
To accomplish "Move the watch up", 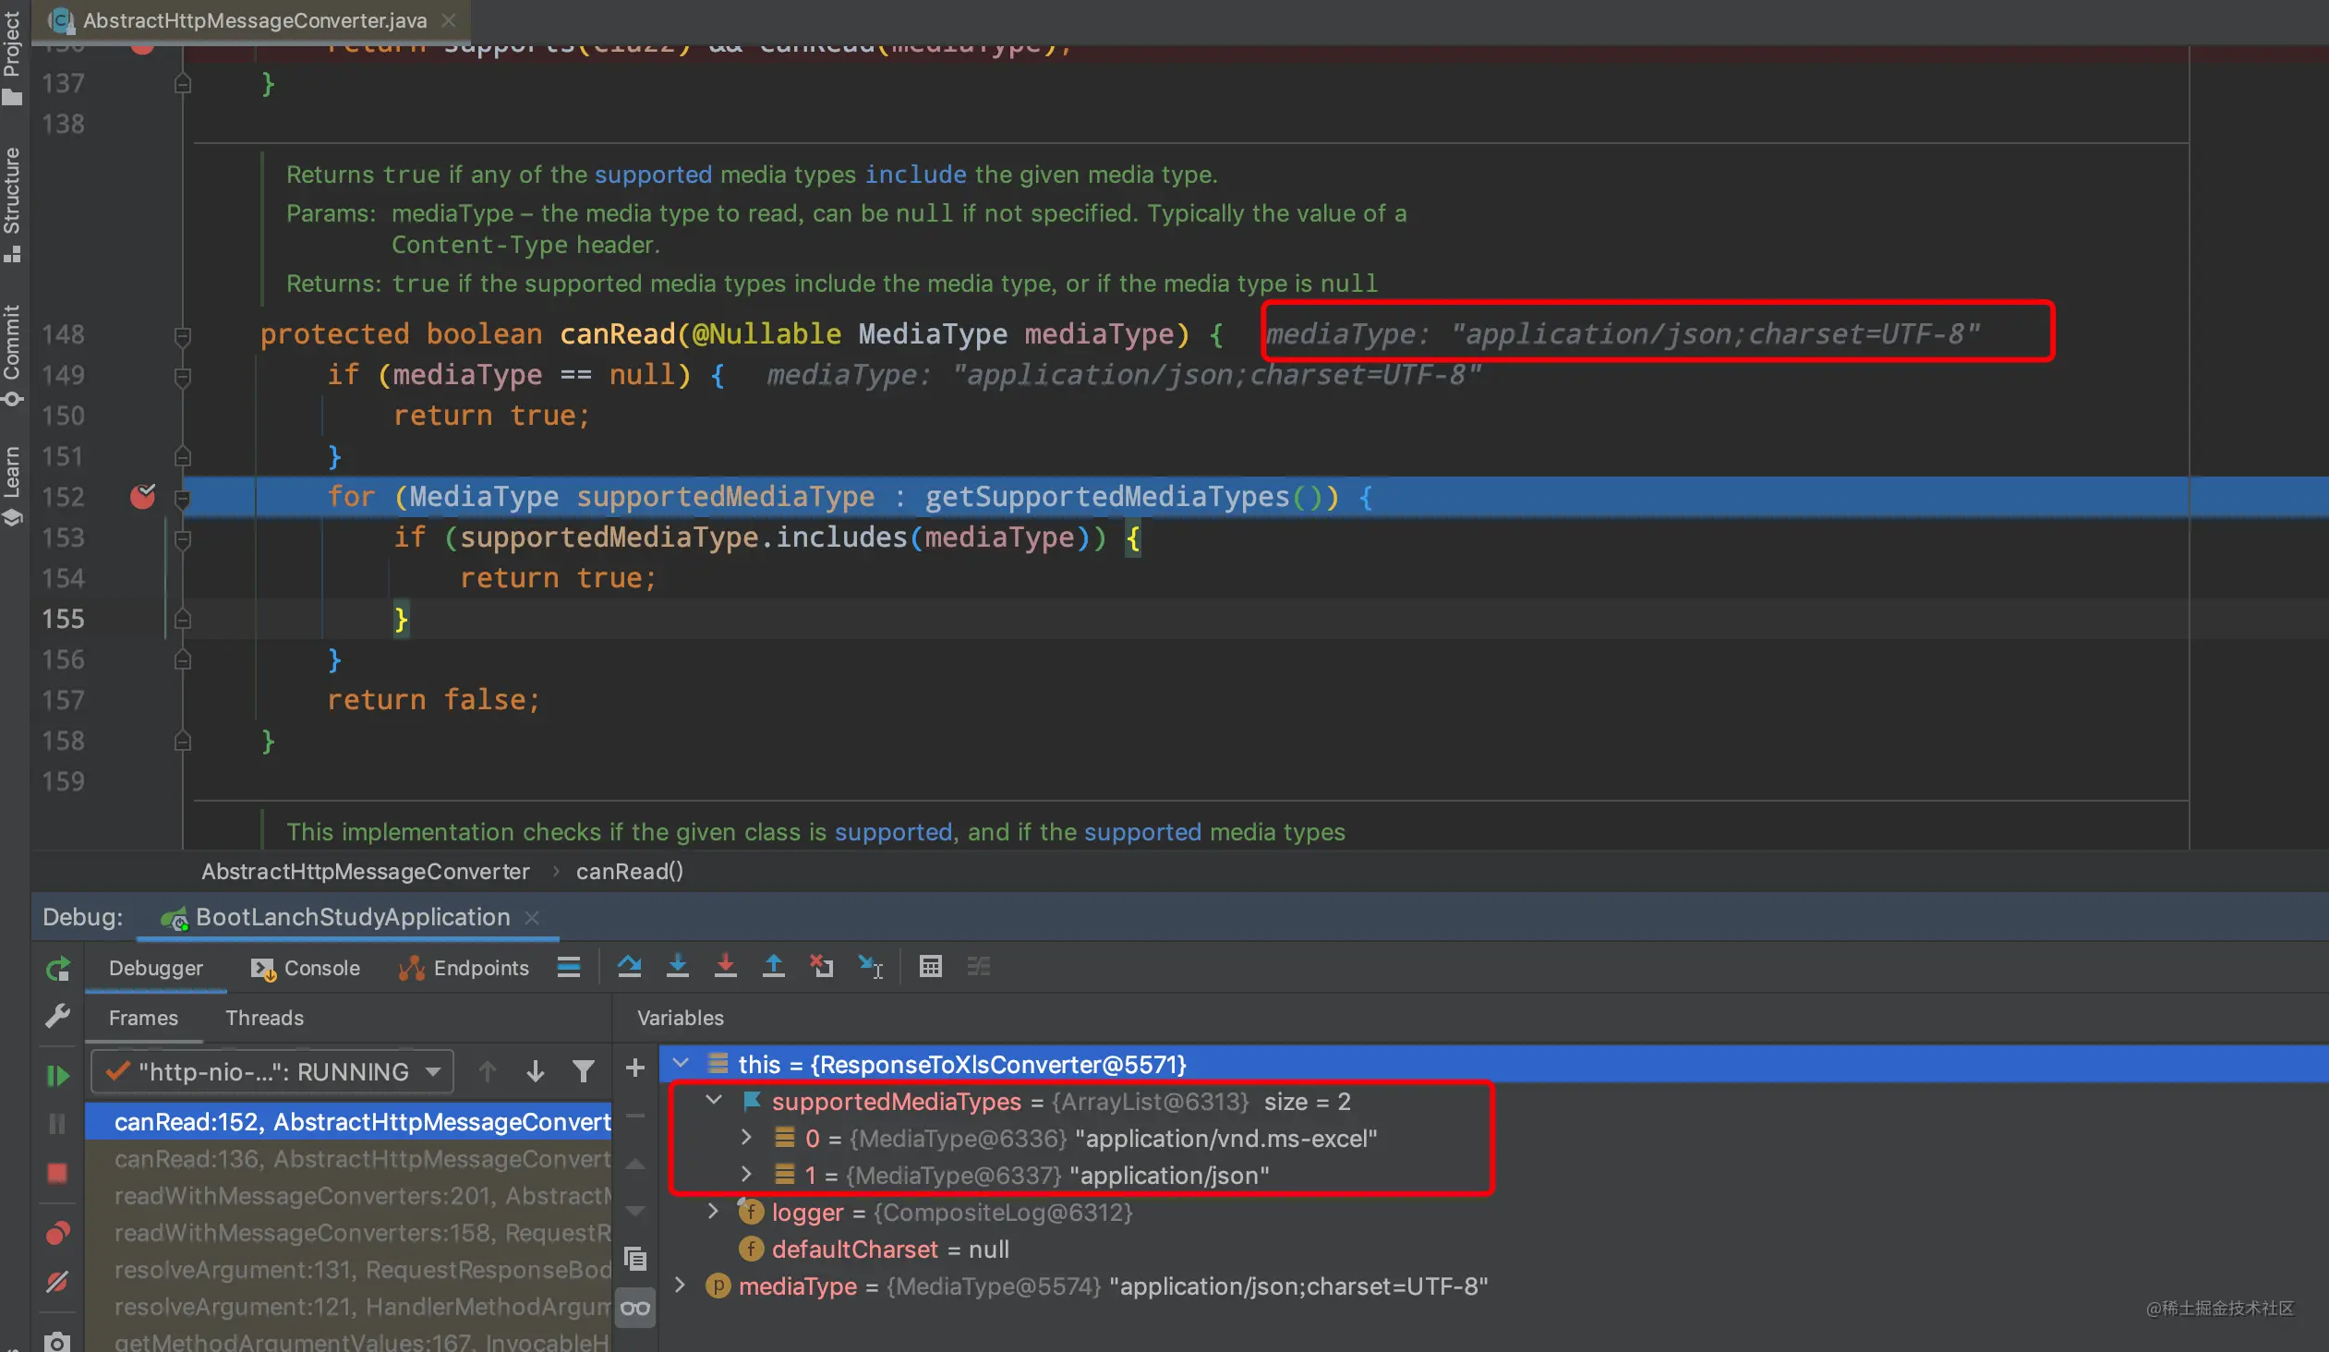I will coord(635,1165).
